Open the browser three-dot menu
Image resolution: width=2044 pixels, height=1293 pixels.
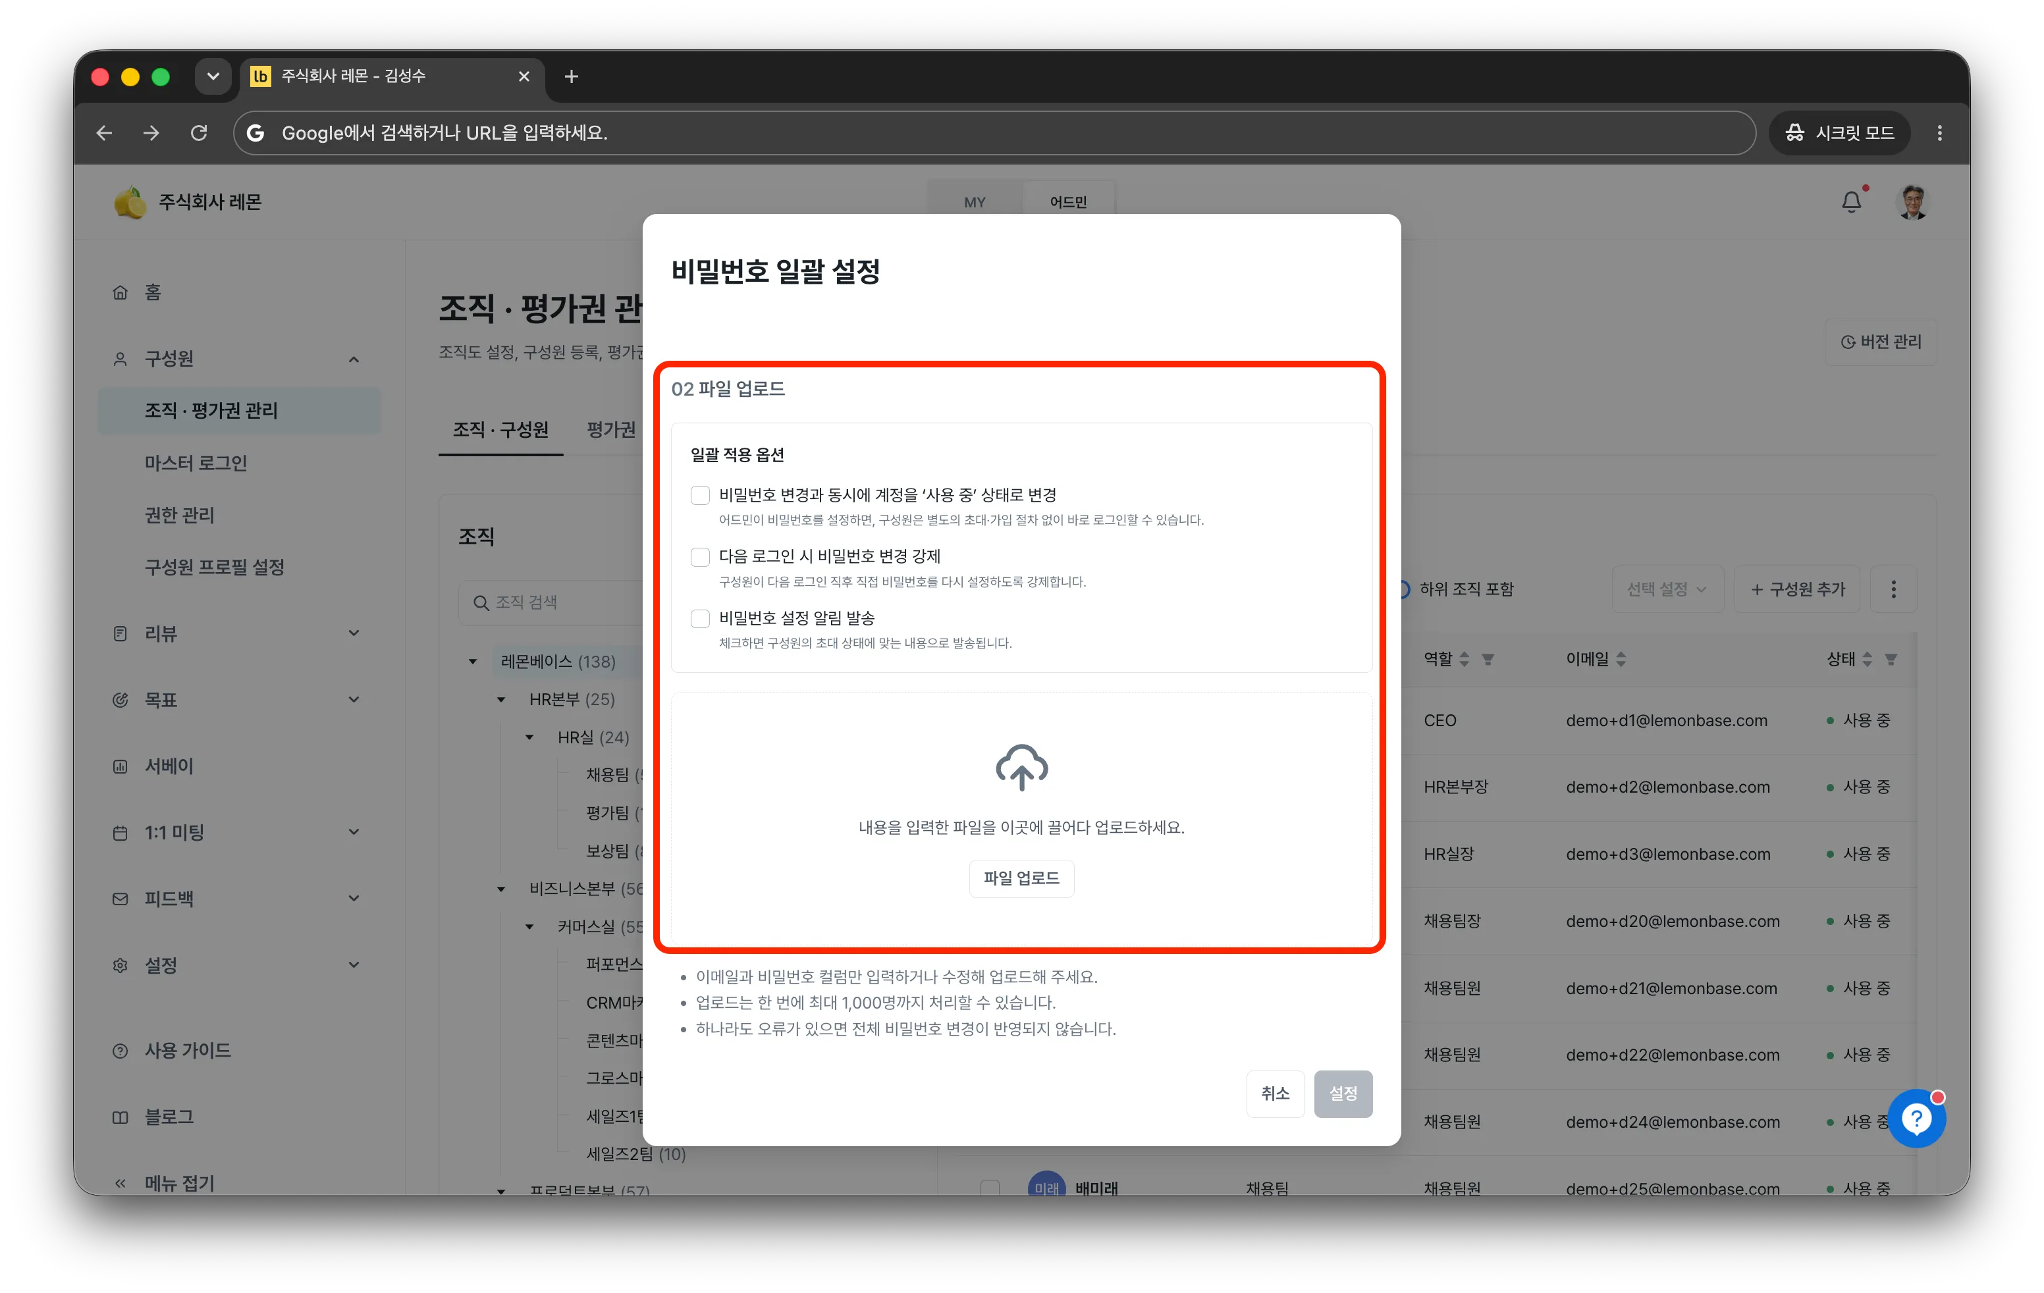(1939, 133)
